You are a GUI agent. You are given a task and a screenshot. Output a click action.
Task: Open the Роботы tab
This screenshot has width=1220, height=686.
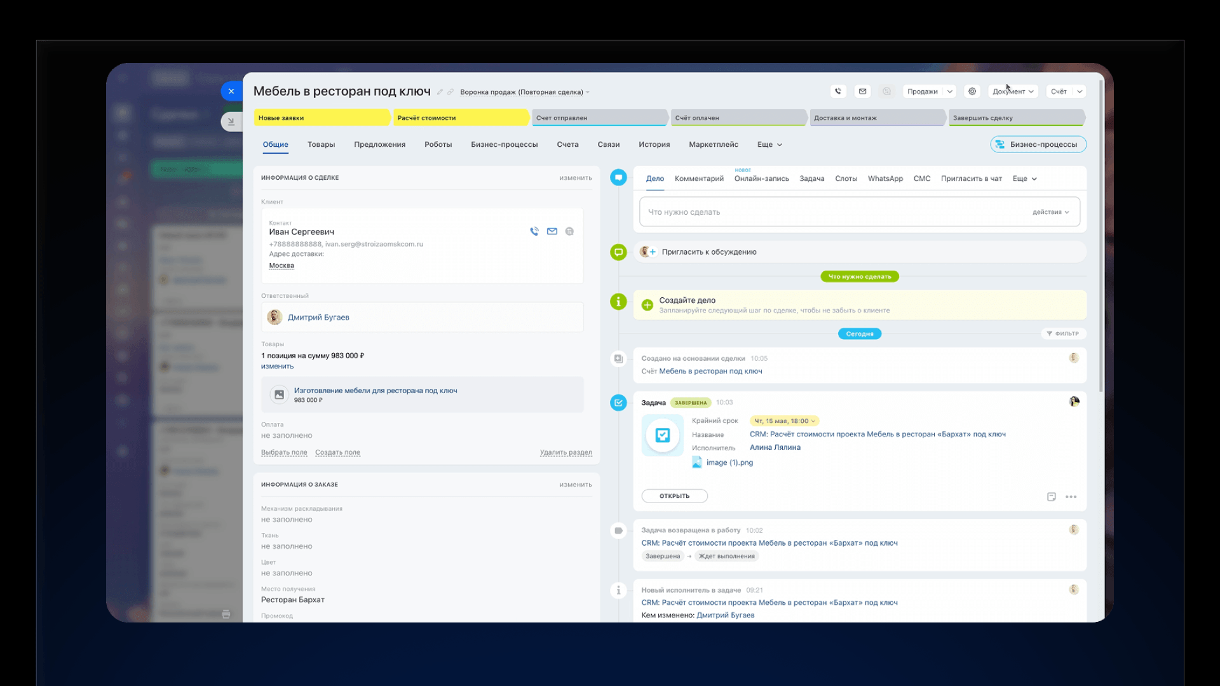point(438,145)
